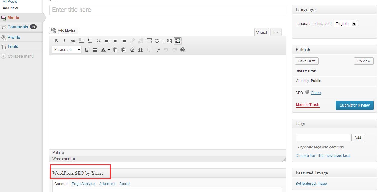Insert the More tag
This screenshot has width=380, height=192.
149,41
